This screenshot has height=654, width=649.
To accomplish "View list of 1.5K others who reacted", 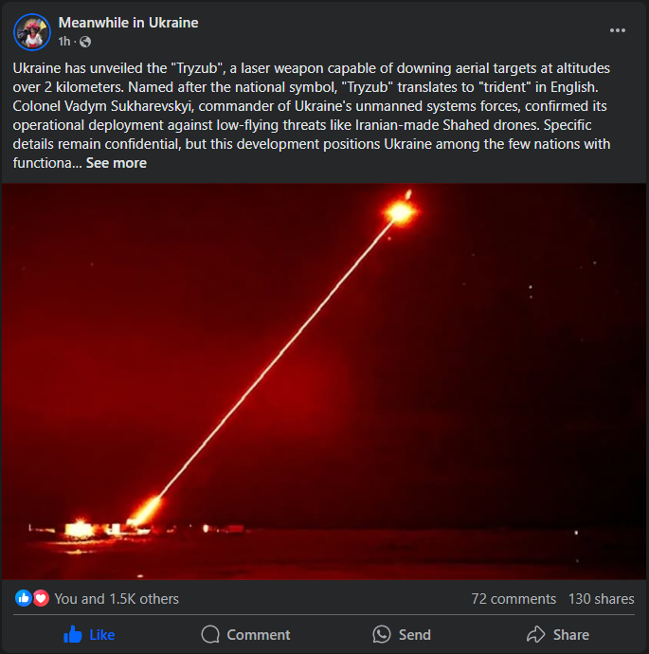I will point(117,599).
